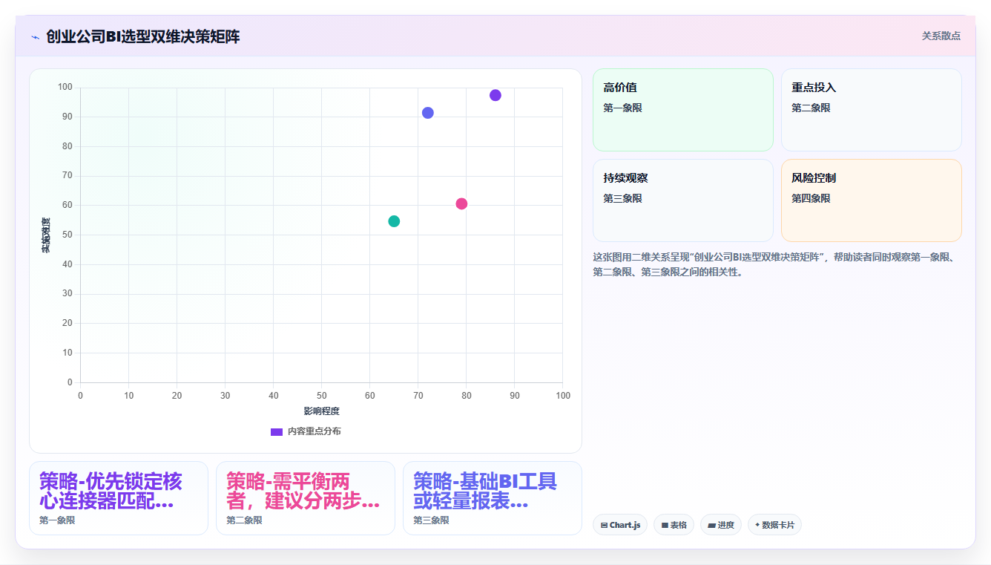Select the purple scatter point near top right

495,95
